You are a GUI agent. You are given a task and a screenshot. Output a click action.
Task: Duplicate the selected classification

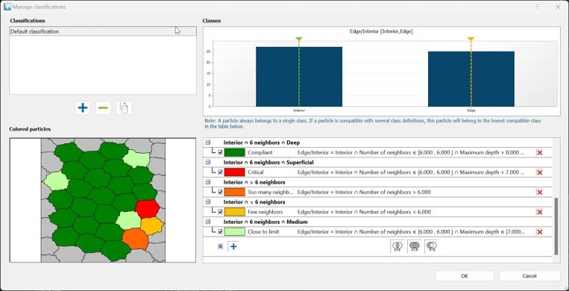pyautogui.click(x=124, y=108)
